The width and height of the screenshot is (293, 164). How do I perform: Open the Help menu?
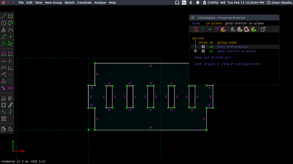112,3
